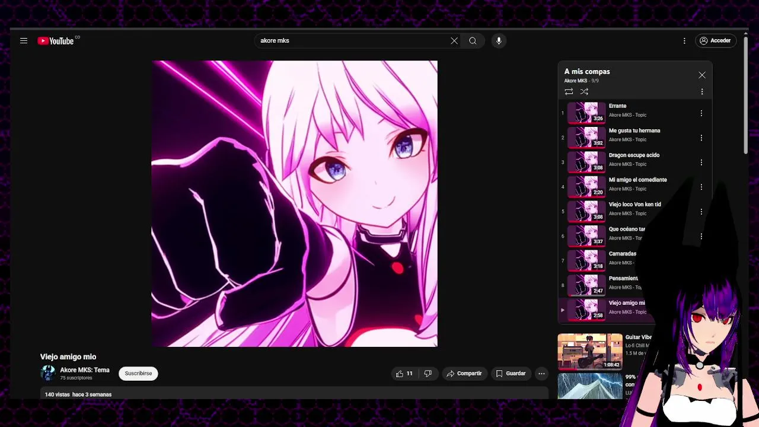Open options for 'Me gusta tu hermana'
The width and height of the screenshot is (759, 427).
pos(701,138)
